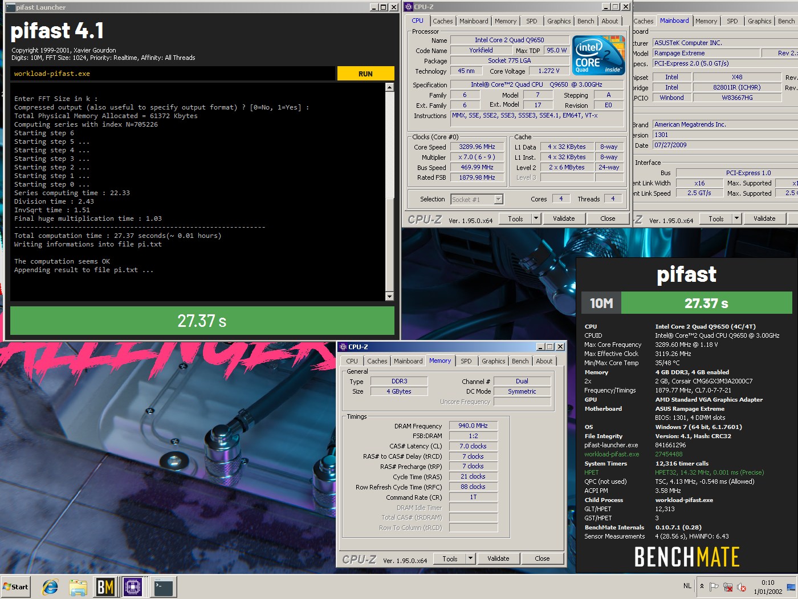Click the NL language indicator

687,586
